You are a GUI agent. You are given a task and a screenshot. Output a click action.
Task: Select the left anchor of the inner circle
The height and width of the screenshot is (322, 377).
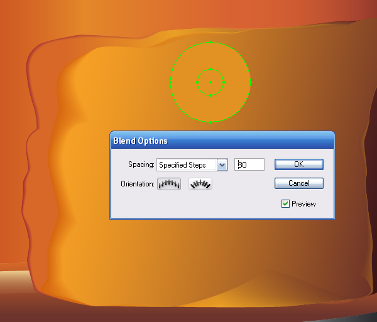(197, 82)
